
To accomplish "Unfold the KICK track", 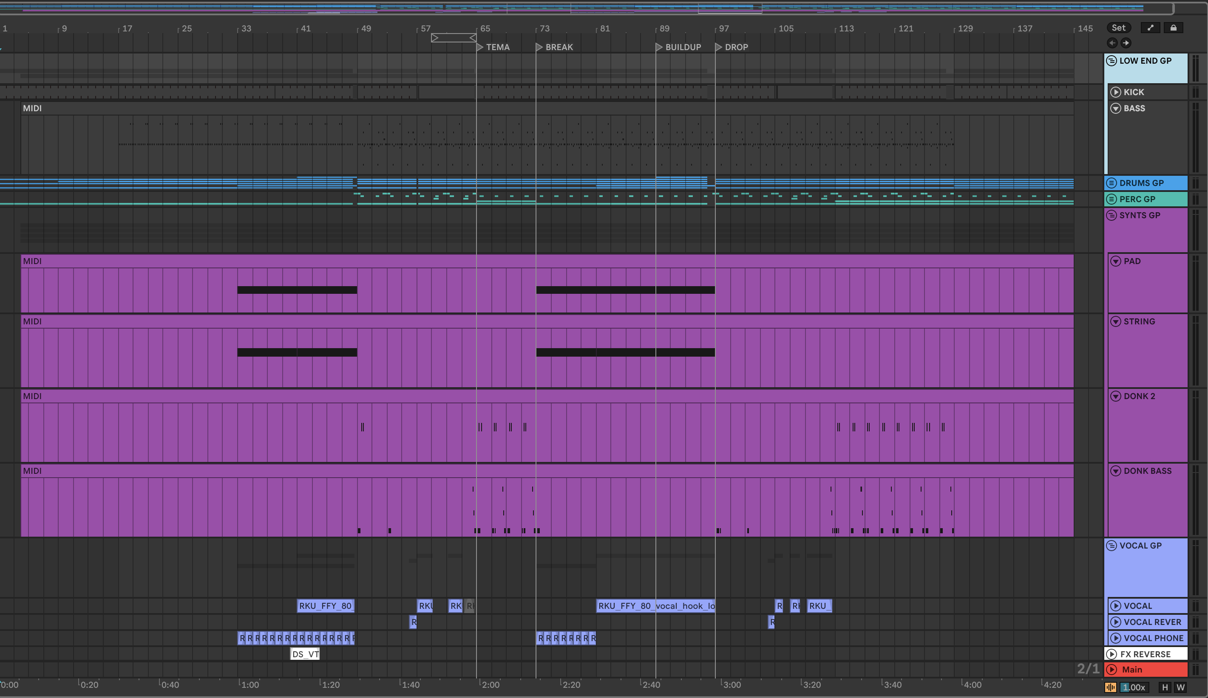I will click(1115, 92).
